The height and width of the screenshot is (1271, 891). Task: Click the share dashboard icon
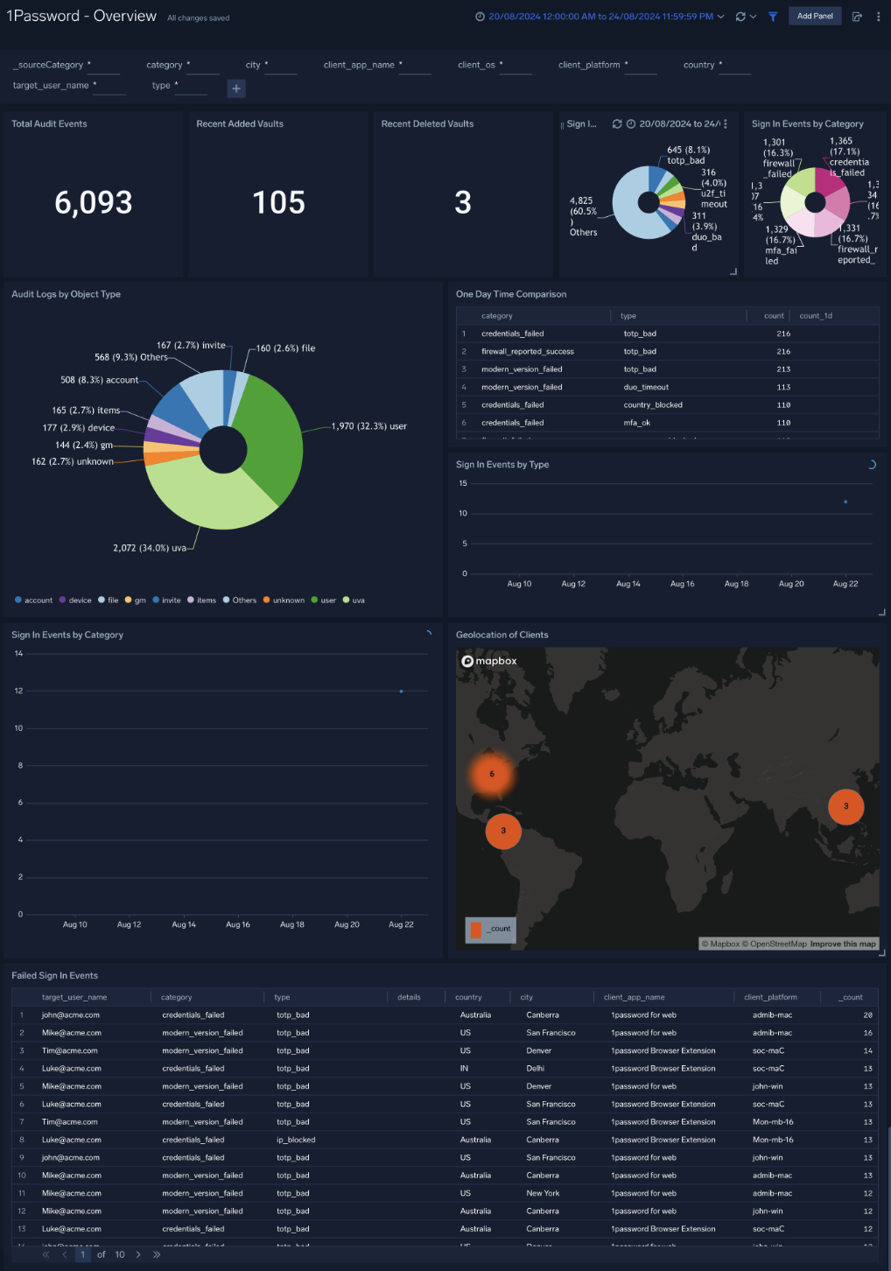857,17
